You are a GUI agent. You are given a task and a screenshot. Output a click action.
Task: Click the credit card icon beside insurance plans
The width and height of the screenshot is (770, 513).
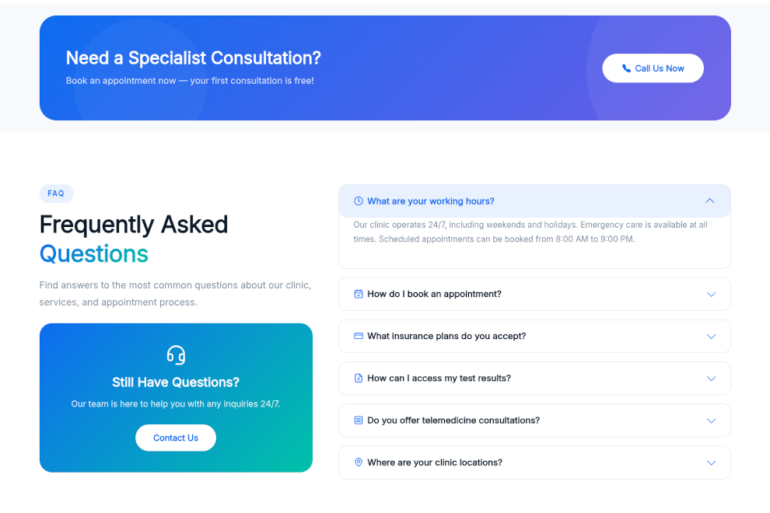click(x=359, y=337)
